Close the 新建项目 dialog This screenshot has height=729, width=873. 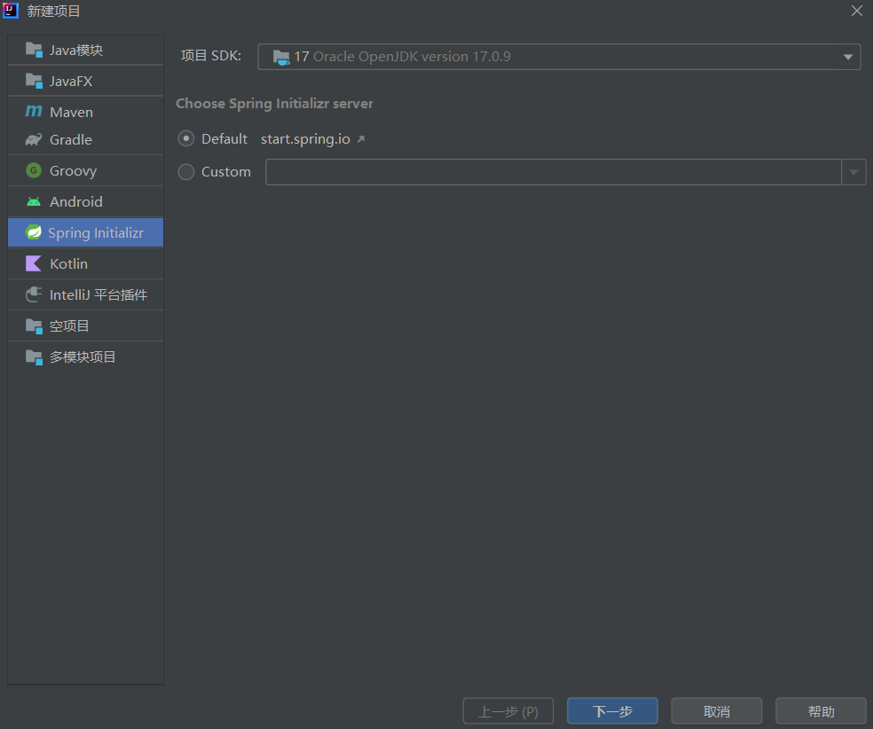point(857,11)
